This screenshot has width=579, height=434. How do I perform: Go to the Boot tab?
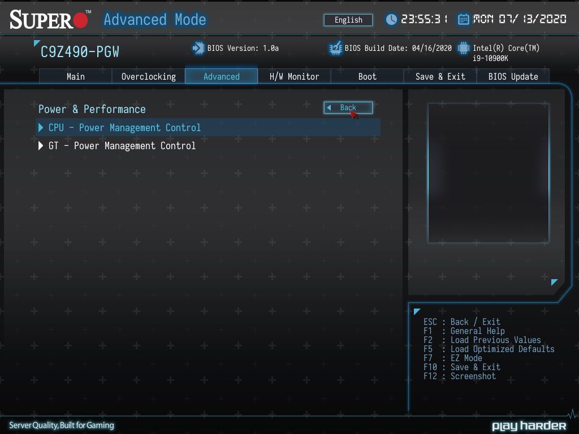click(367, 76)
